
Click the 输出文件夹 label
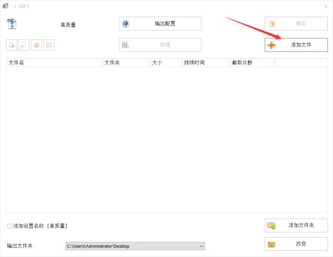coord(20,246)
